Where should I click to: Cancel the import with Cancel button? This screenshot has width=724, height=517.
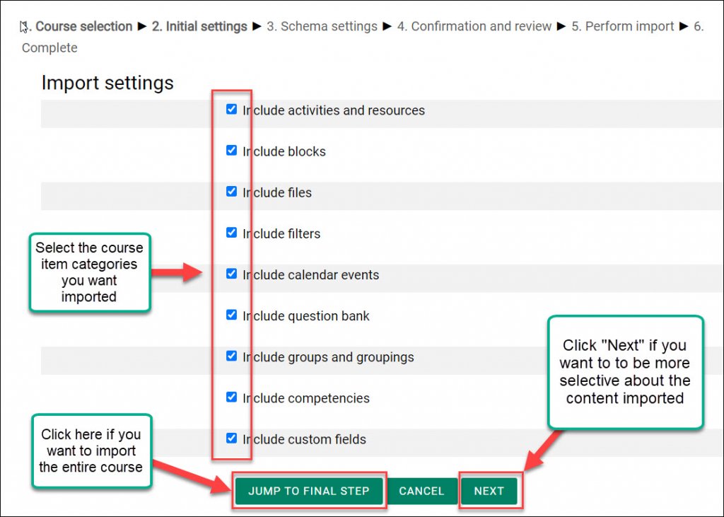point(421,491)
